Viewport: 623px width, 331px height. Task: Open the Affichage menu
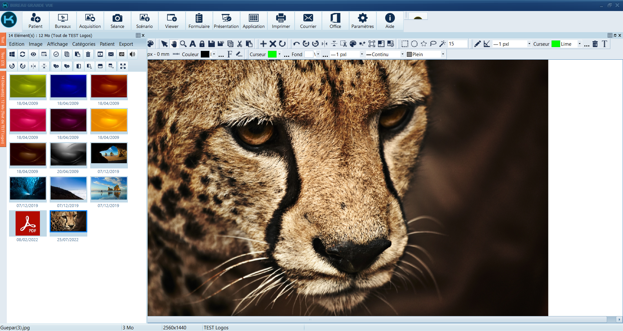point(57,44)
